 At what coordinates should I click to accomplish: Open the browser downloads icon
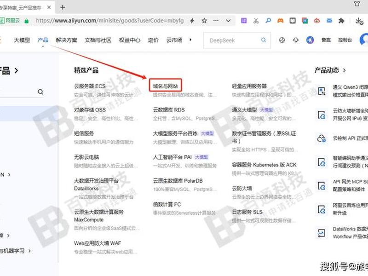[x=359, y=21]
